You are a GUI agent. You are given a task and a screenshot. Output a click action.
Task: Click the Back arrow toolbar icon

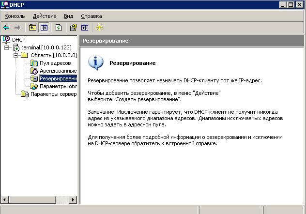pyautogui.click(x=6, y=28)
